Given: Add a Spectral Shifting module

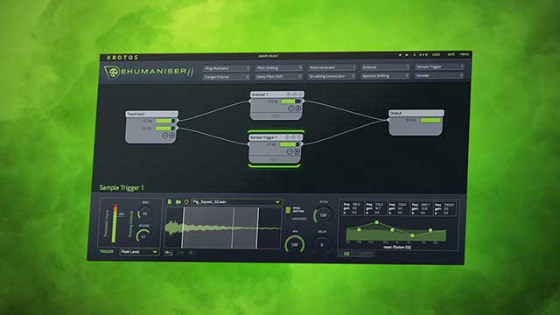Looking at the screenshot, I should click(x=385, y=76).
